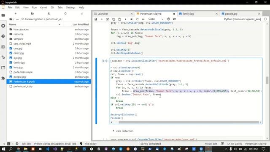Click the root folder icon in breadcrumb

(11, 19)
